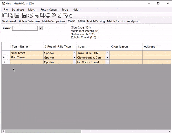The image size is (172, 133).
Task: Expand Blue Team rifle type dropdown
Action: (75, 53)
